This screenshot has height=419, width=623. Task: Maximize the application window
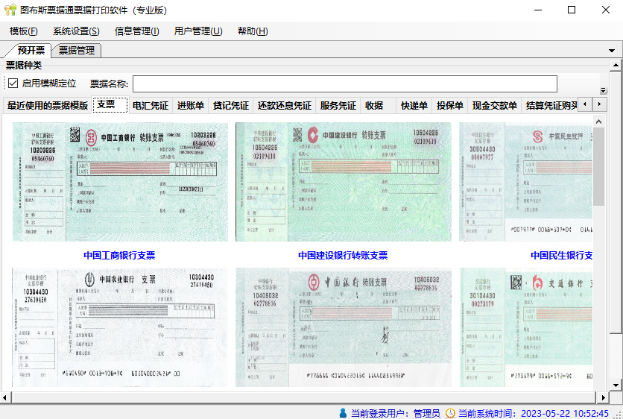point(572,10)
